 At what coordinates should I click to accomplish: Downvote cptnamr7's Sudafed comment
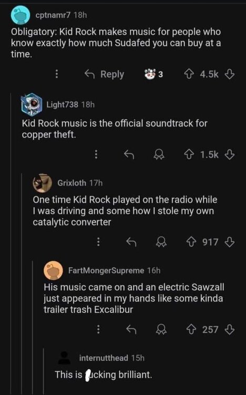pos(229,74)
